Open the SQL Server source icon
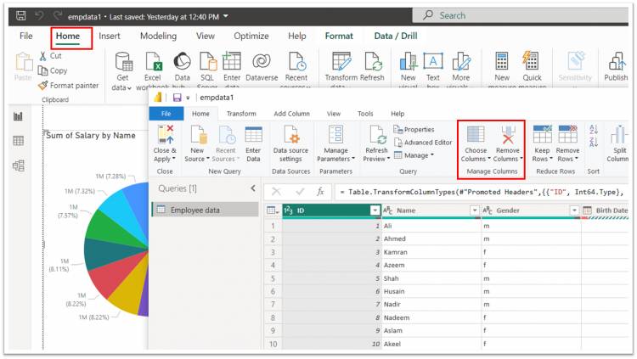Viewport: 637px width, 359px height. [207, 62]
